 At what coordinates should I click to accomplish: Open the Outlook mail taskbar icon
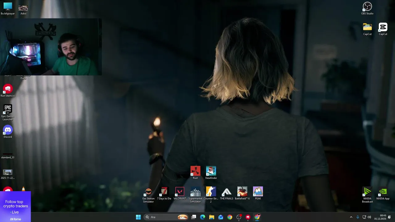[x=221, y=217]
